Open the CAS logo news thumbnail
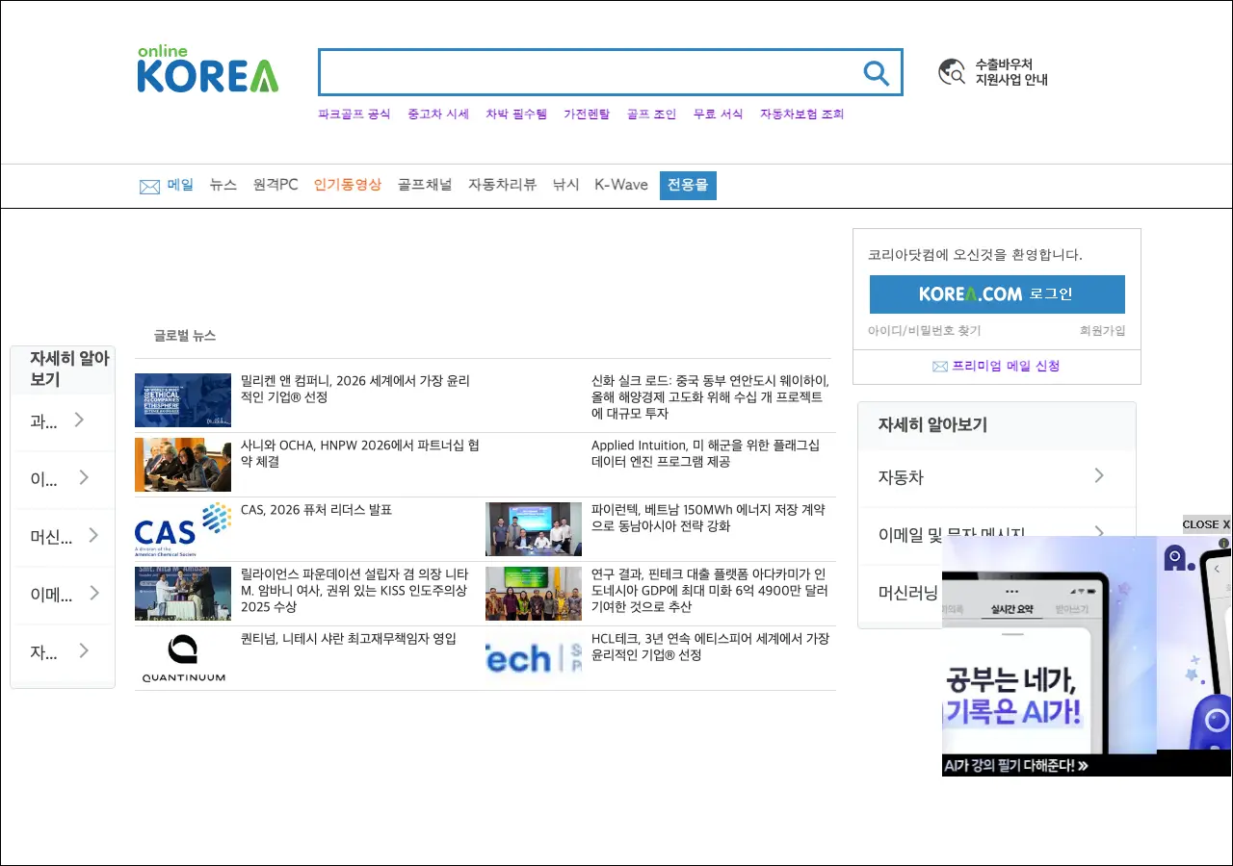This screenshot has width=1233, height=866. pos(183,529)
